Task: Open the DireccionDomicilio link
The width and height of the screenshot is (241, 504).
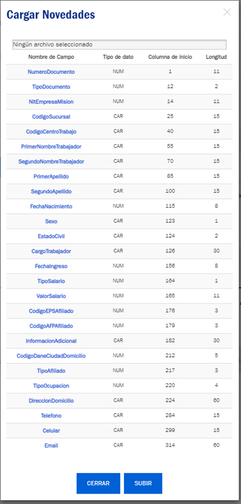Action: click(x=52, y=401)
